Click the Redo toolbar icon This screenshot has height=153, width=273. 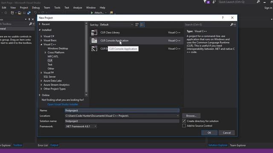(43, 13)
